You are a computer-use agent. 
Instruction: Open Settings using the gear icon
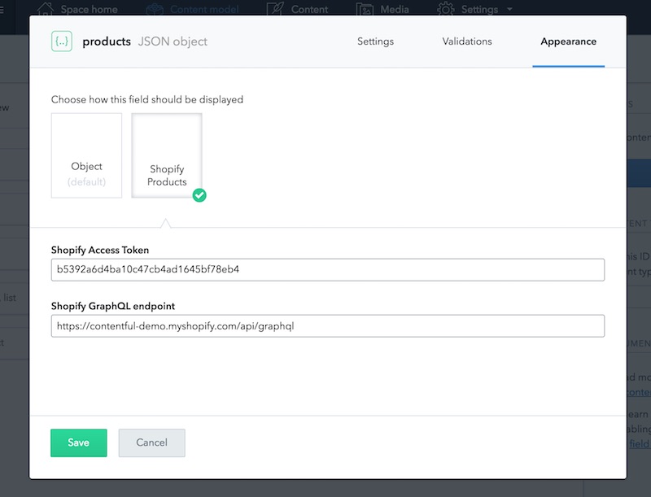(444, 9)
